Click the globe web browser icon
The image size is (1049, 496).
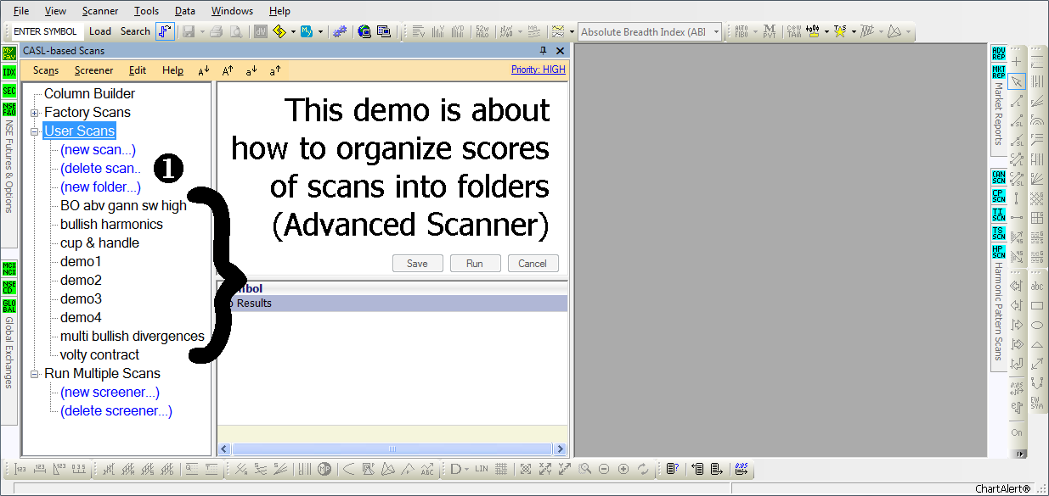coord(365,31)
